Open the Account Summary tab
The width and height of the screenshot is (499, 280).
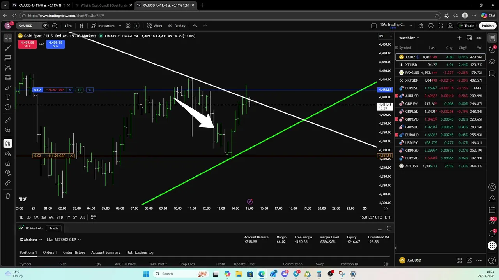106,252
